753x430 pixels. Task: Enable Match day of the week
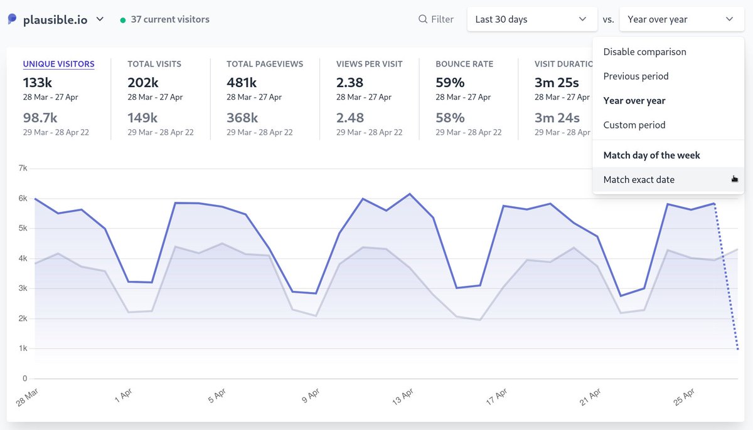(651, 155)
